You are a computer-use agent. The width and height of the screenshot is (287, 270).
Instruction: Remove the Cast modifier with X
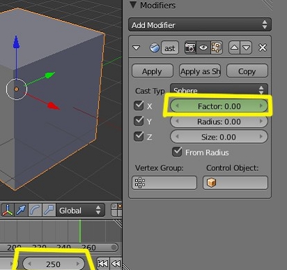pos(263,47)
